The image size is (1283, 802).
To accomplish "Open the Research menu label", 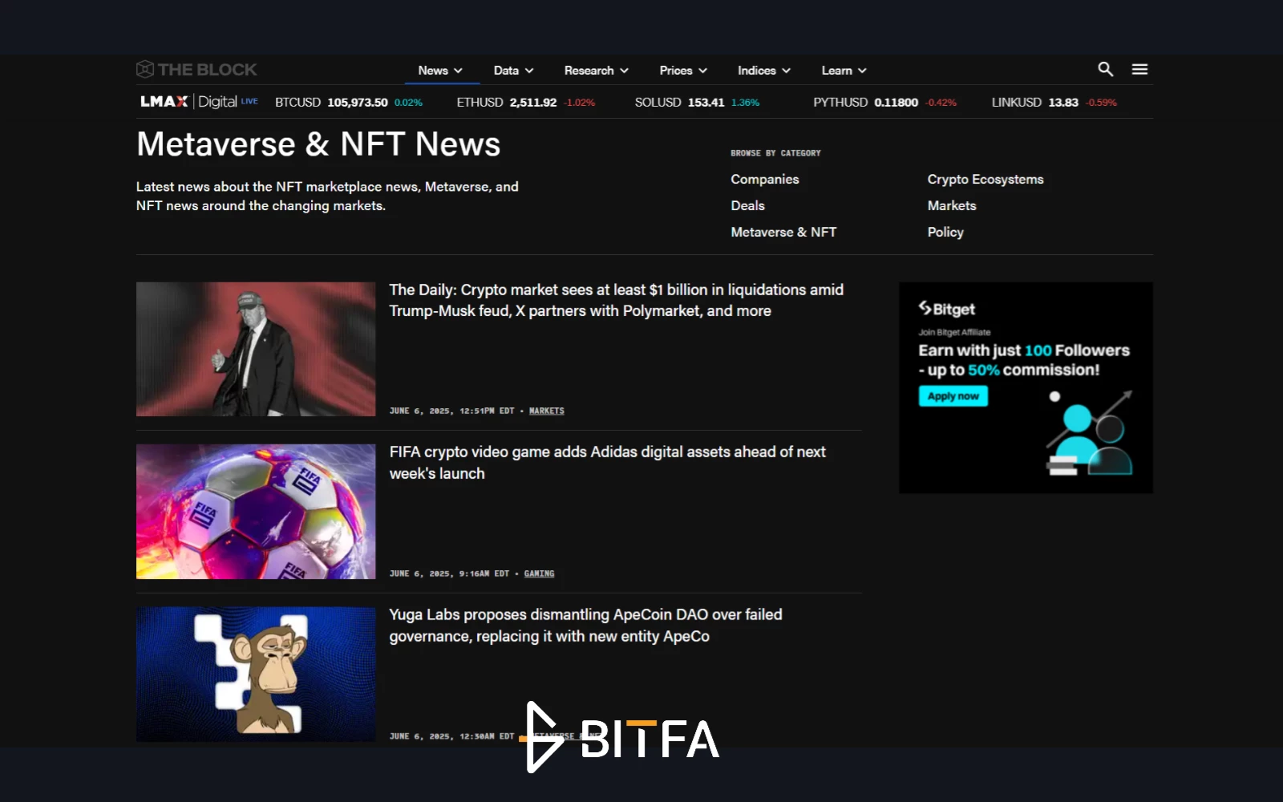I will pyautogui.click(x=589, y=71).
